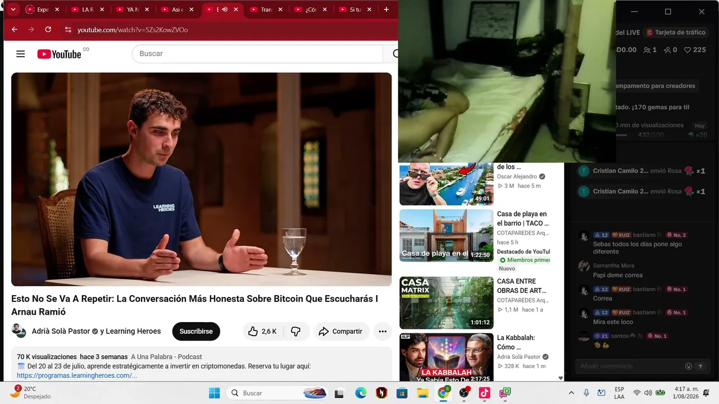Open the microphone tray icon
719x404 pixels.
coord(586,393)
